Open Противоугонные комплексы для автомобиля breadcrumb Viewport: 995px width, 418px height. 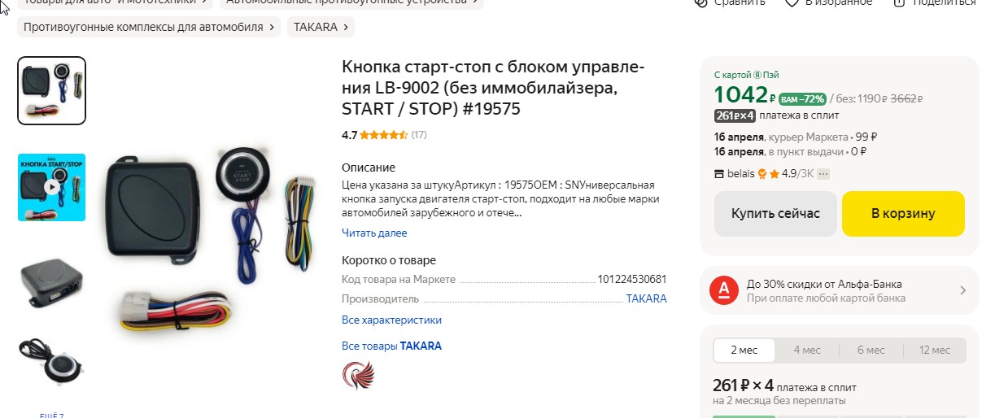coord(143,27)
